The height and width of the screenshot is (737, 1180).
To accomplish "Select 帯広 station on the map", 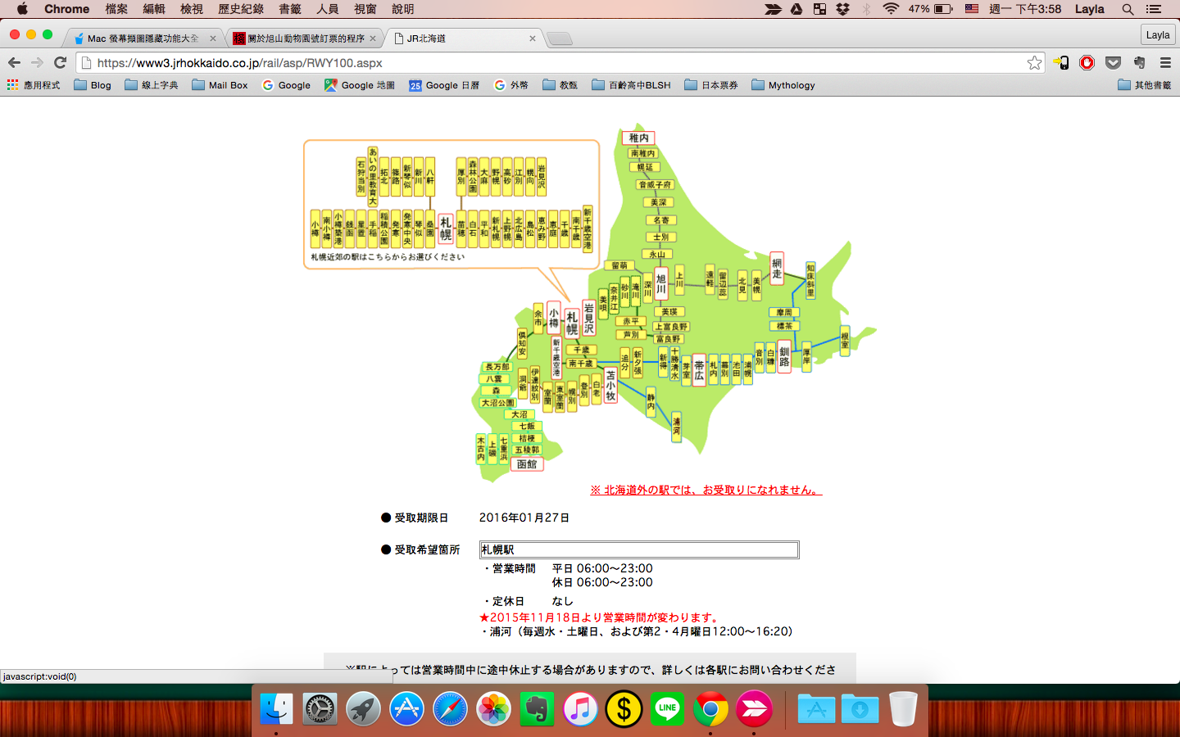I will point(699,369).
